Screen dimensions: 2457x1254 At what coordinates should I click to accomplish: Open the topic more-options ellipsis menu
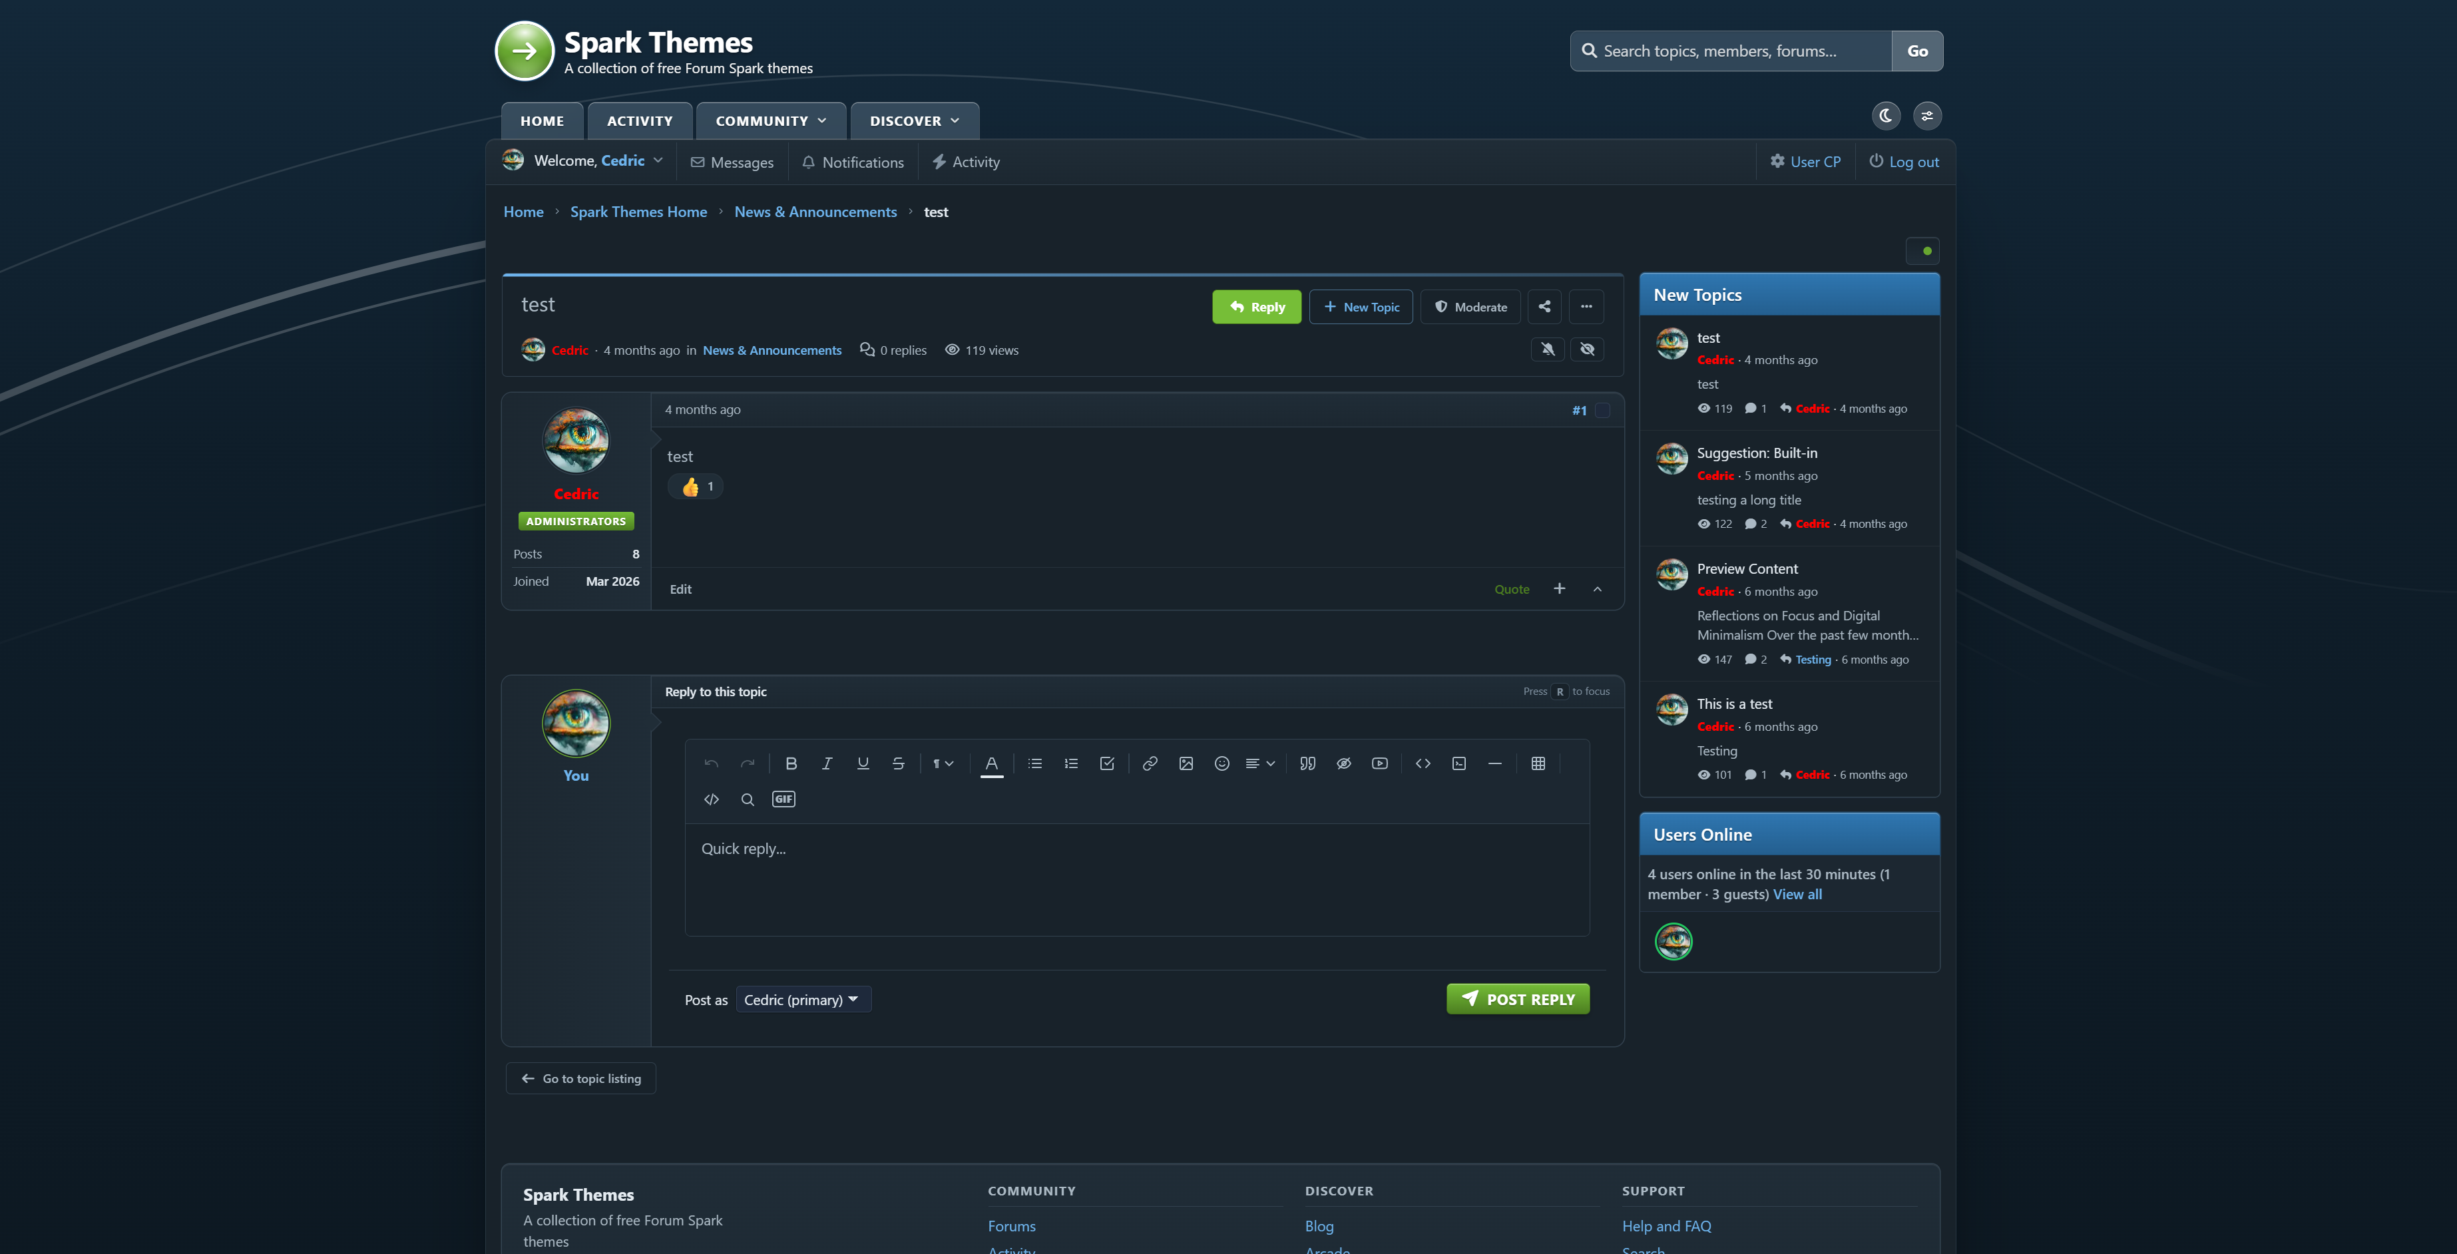click(x=1586, y=307)
